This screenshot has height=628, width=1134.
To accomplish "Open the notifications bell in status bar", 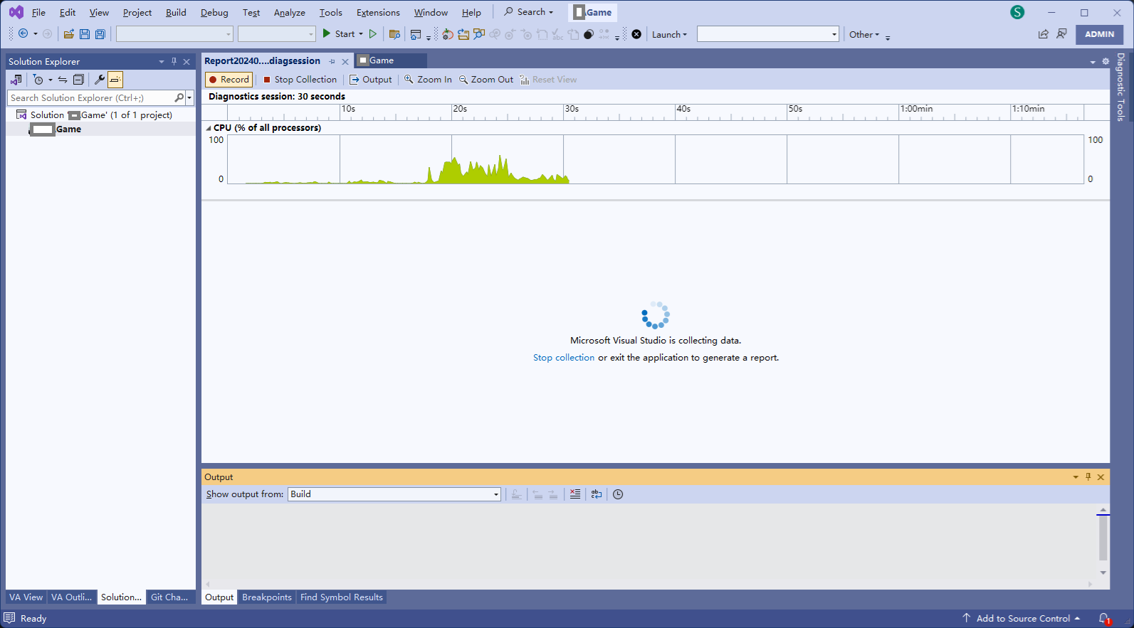I will pos(1103,618).
